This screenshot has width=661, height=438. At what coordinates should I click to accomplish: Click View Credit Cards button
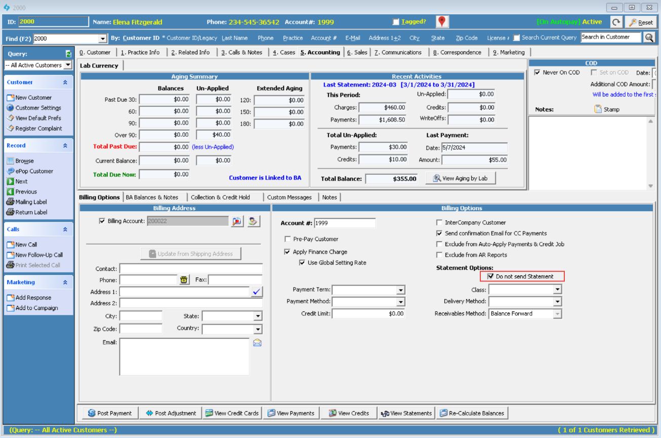231,413
